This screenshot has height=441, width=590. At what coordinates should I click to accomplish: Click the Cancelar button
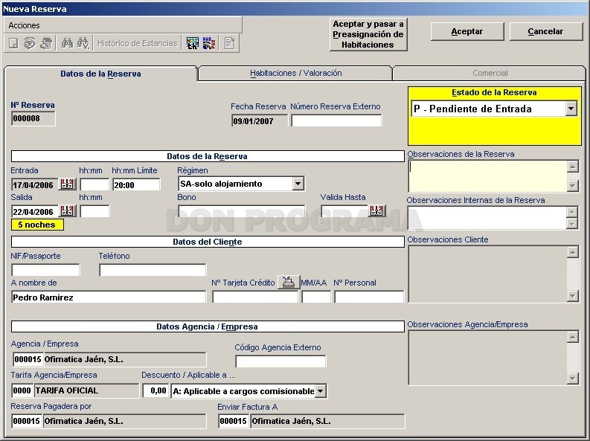545,31
